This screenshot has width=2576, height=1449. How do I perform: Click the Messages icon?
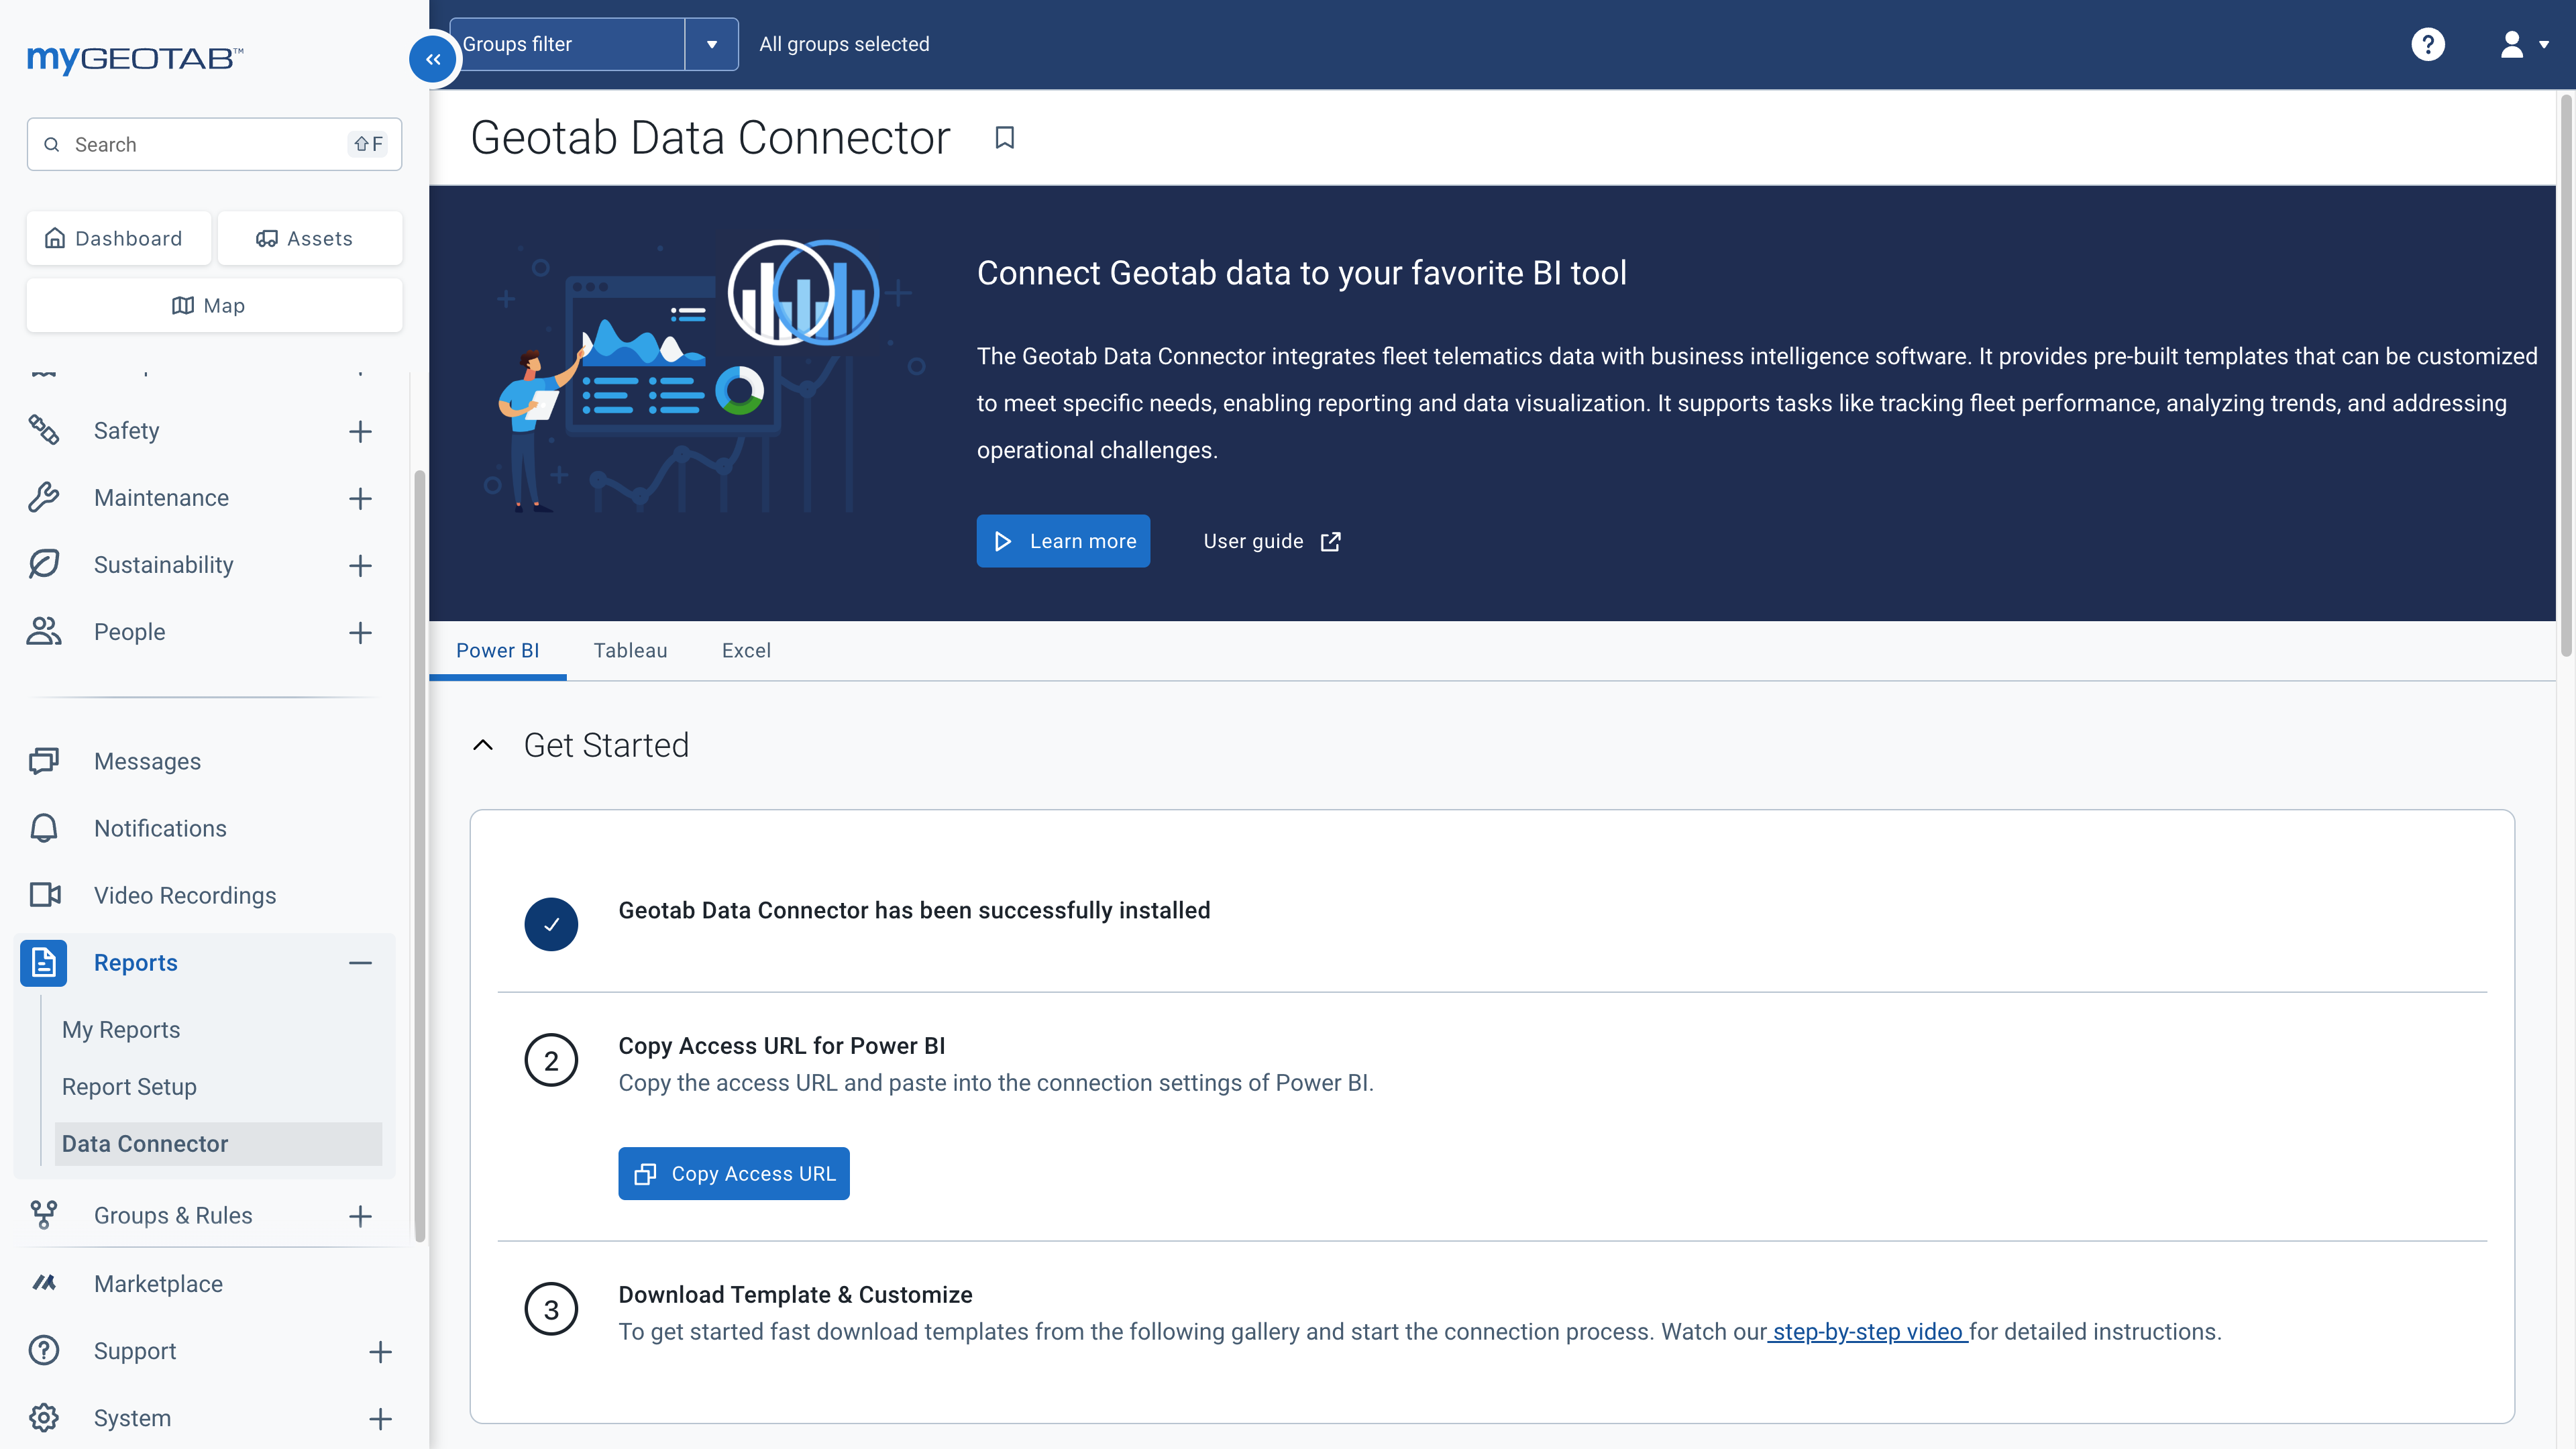(44, 761)
